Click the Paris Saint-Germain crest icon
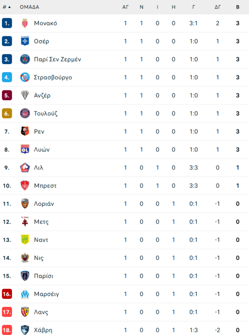Image resolution: width=249 pixels, height=335 pixels. click(x=25, y=59)
